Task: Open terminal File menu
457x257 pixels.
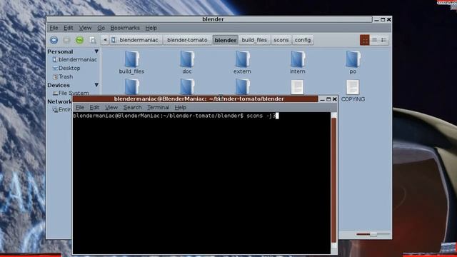Action: (80, 108)
